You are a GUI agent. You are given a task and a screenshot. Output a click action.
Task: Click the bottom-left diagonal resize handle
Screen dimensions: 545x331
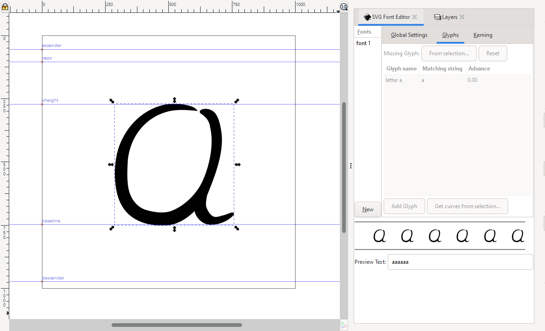112,228
